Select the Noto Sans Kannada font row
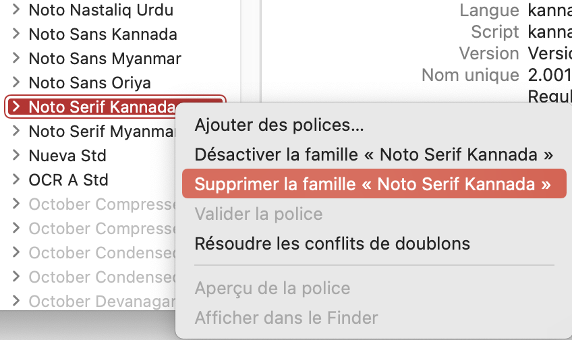The width and height of the screenshot is (572, 340). point(103,34)
